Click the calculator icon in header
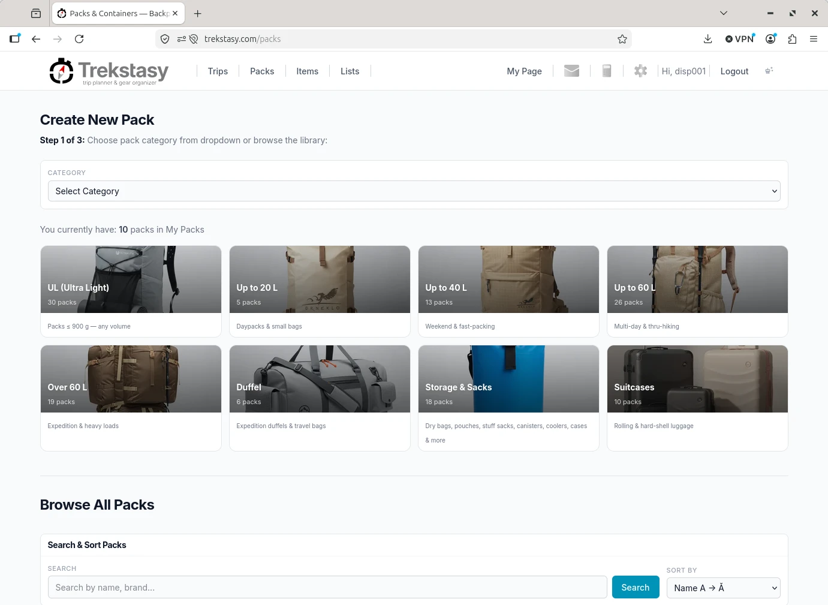This screenshot has height=605, width=828. pos(607,71)
